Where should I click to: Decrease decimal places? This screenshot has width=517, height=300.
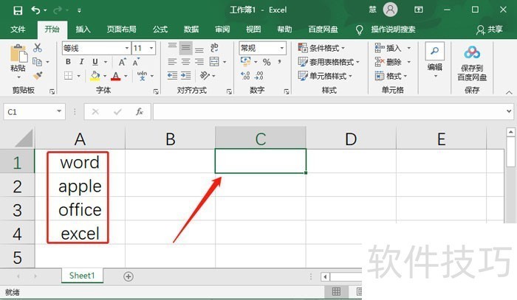pos(258,76)
